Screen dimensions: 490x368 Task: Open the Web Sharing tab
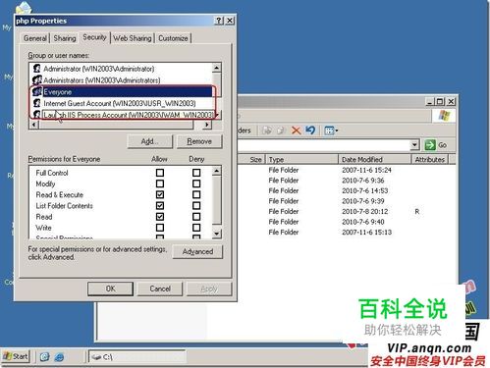pyautogui.click(x=133, y=38)
